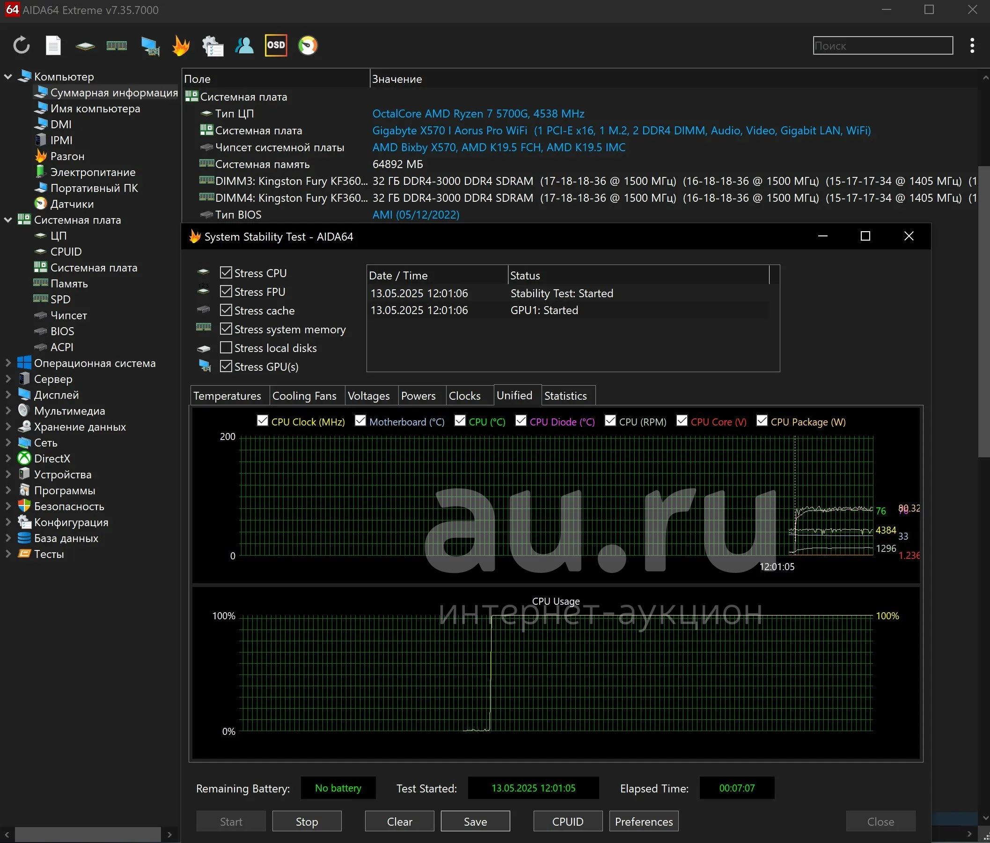Toggle Stress GPU(s) checkbox
Screen dimensions: 990x843
point(226,366)
